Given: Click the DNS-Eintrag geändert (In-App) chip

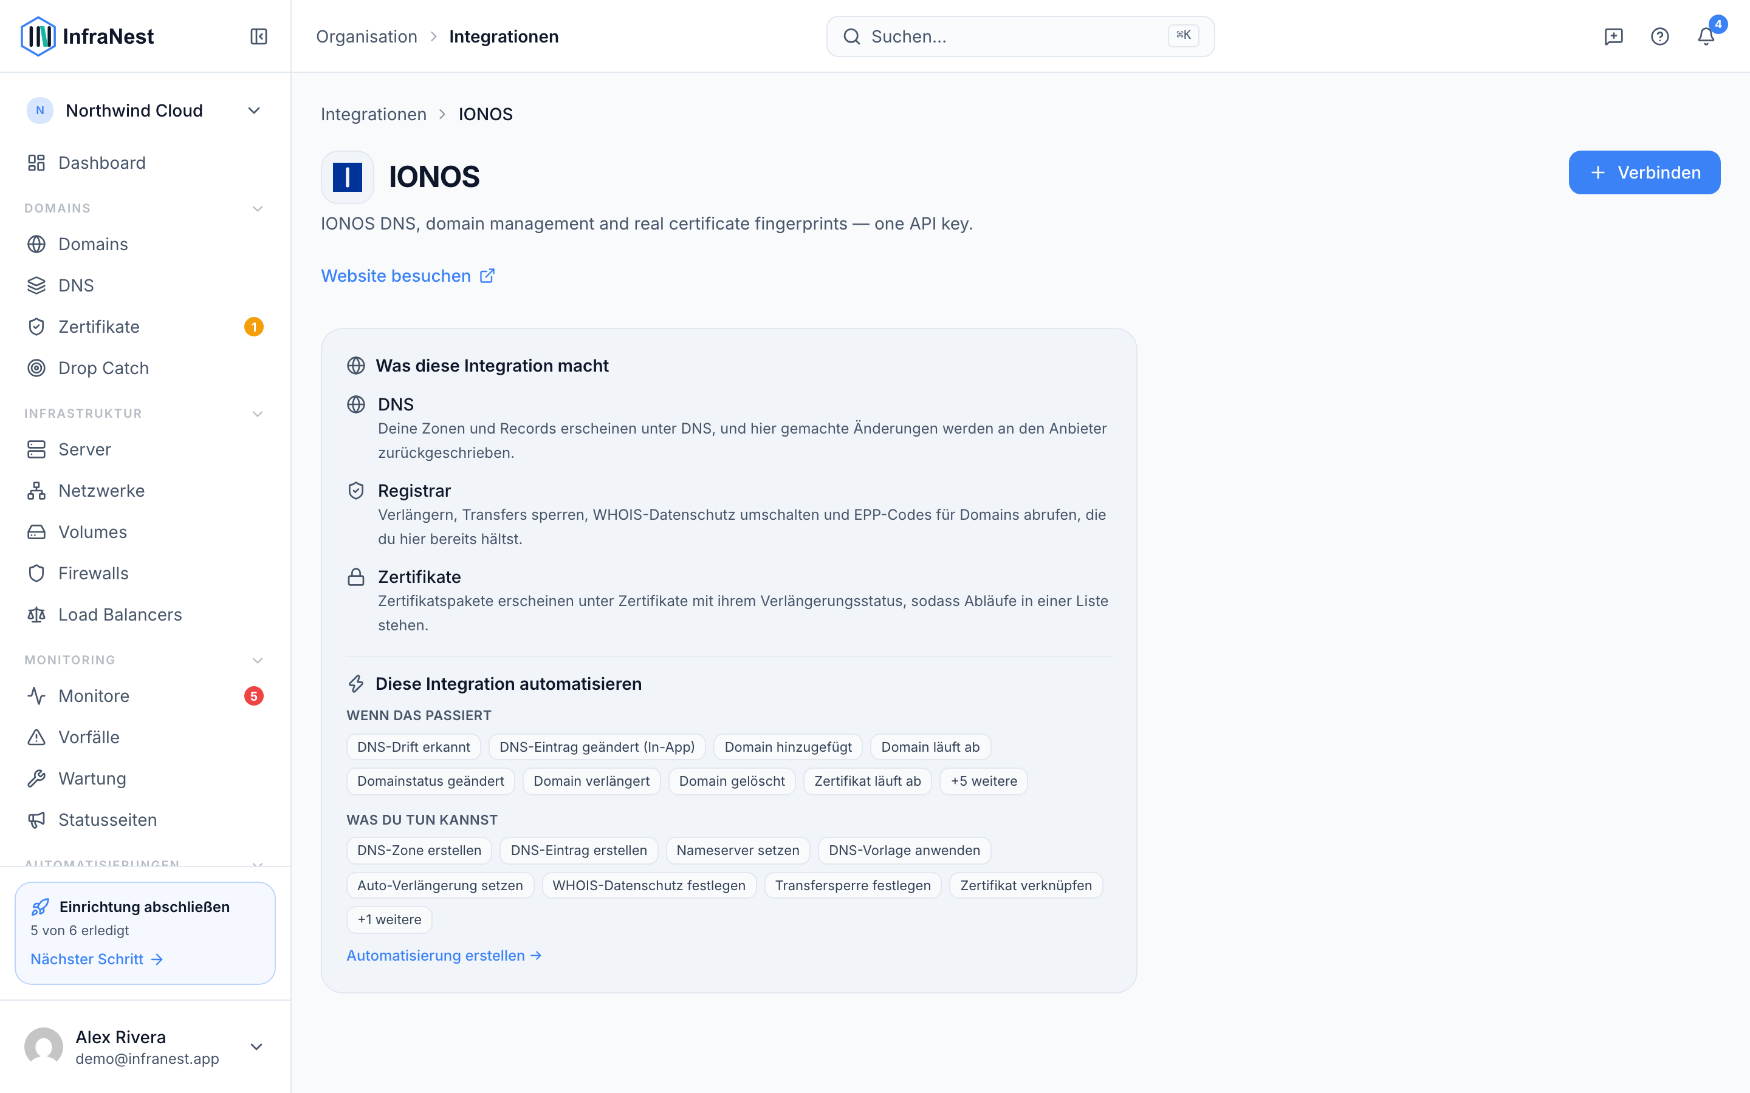Looking at the screenshot, I should (x=597, y=747).
